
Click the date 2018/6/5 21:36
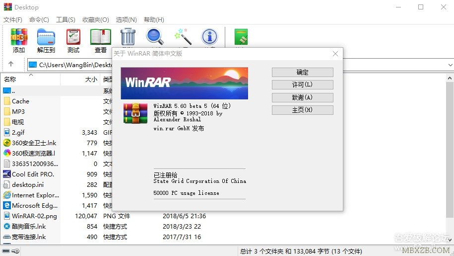point(184,216)
